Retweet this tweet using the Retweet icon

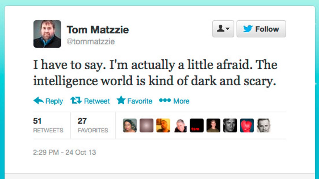(76, 101)
